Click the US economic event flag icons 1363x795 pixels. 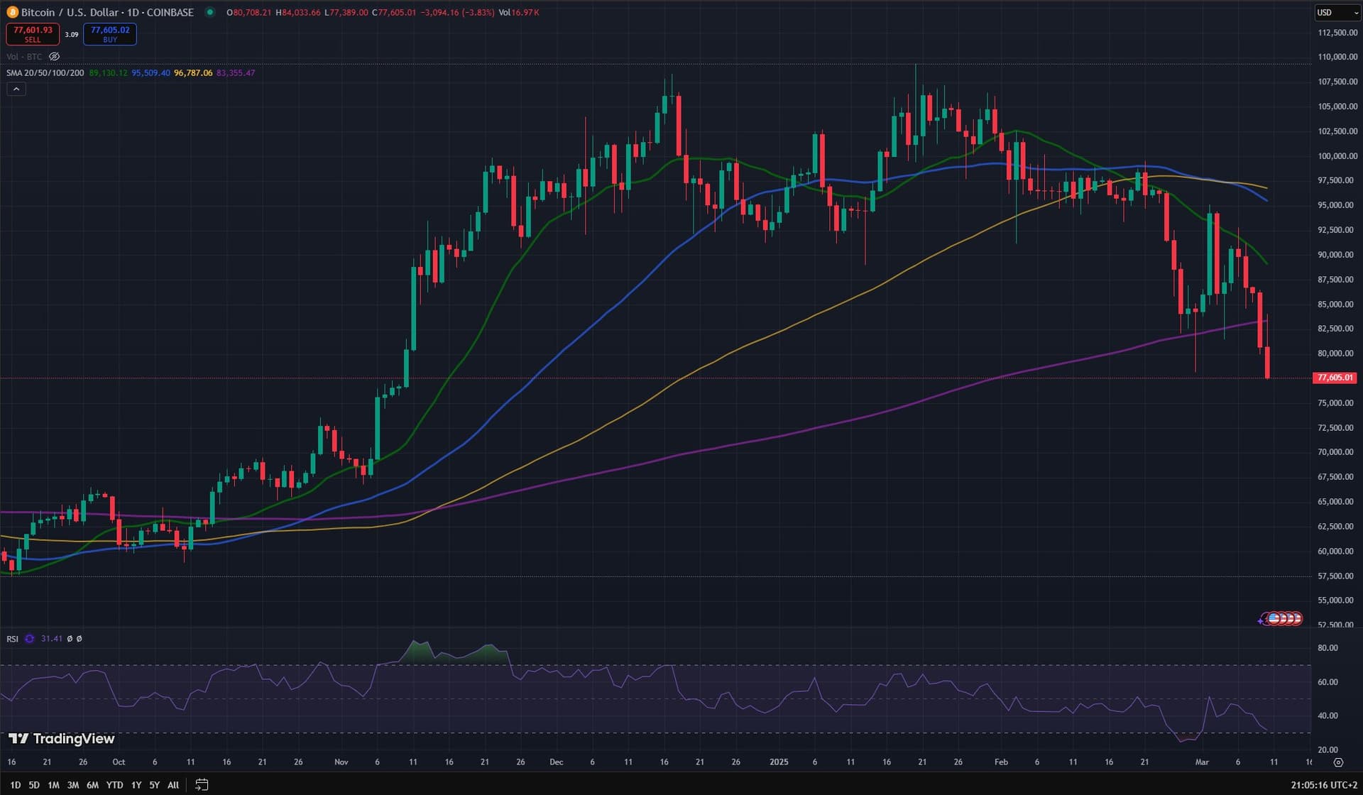coord(1285,618)
